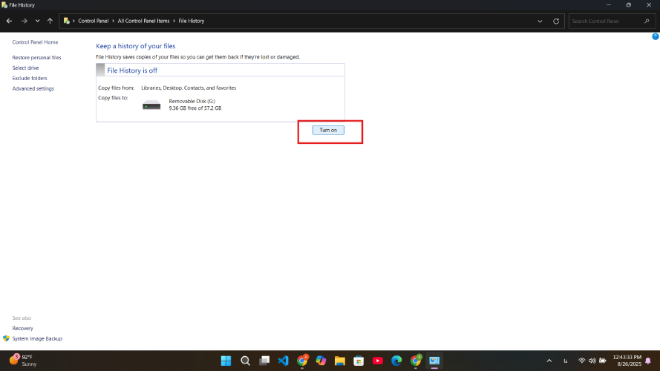Screen dimensions: 660x371
Task: Select All Control Panel Items breadcrumb
Action: (x=145, y=21)
